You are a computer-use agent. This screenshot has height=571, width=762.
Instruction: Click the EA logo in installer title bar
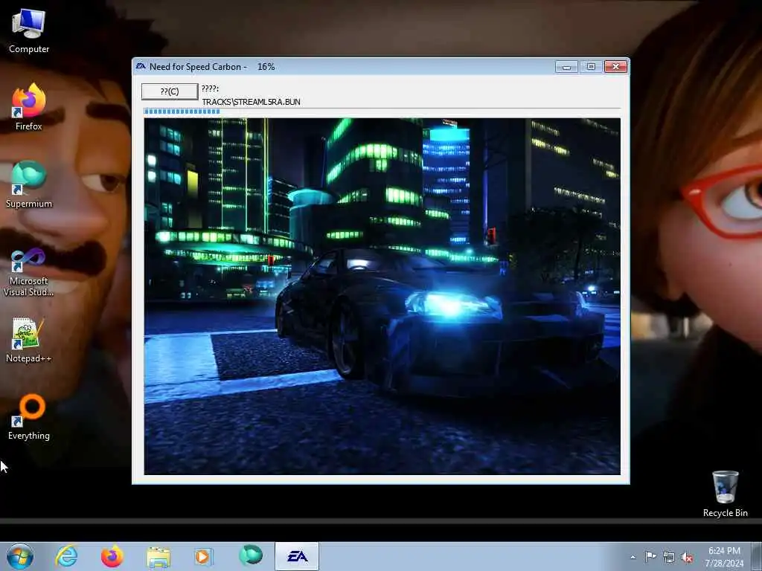point(141,66)
